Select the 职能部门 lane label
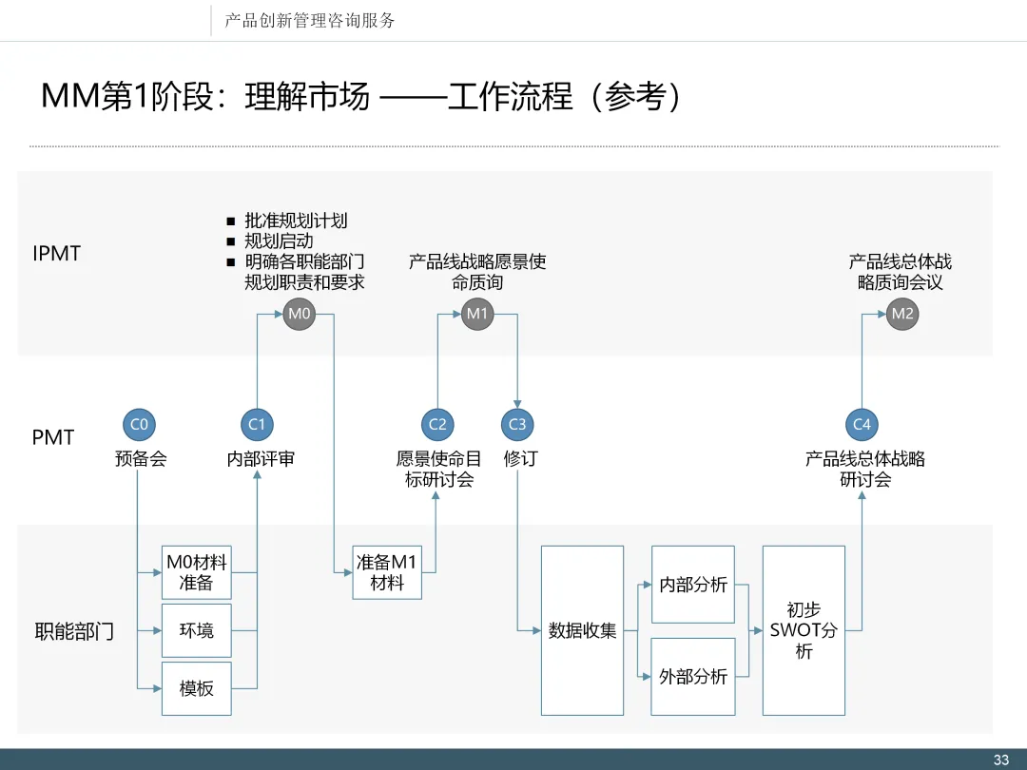The width and height of the screenshot is (1027, 770). (74, 631)
